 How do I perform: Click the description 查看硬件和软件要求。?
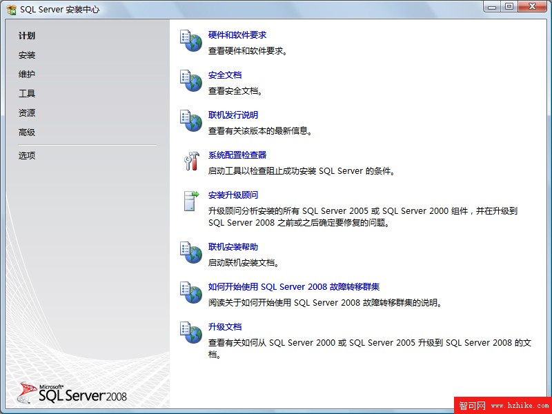(248, 51)
